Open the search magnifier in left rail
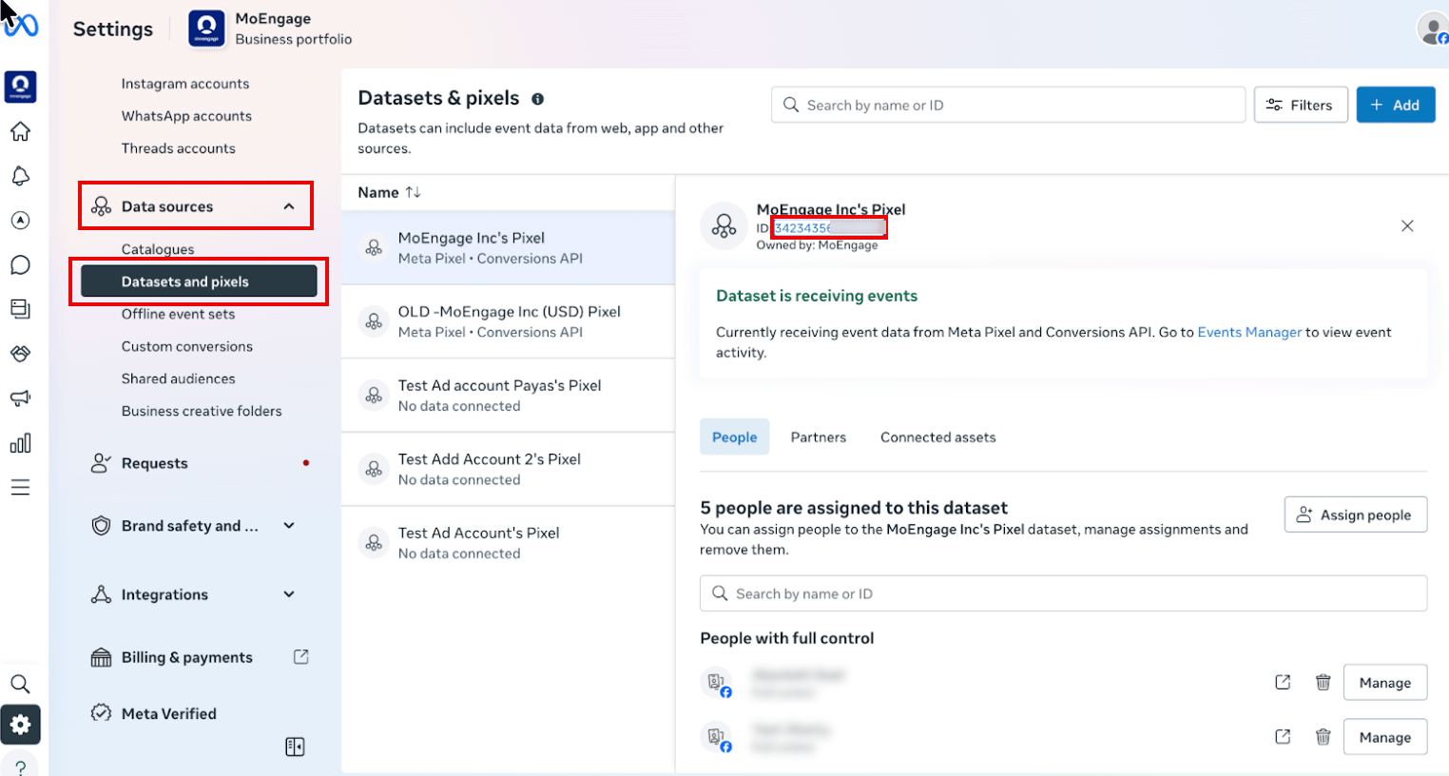Viewport: 1449px width, 776px height. coord(21,684)
